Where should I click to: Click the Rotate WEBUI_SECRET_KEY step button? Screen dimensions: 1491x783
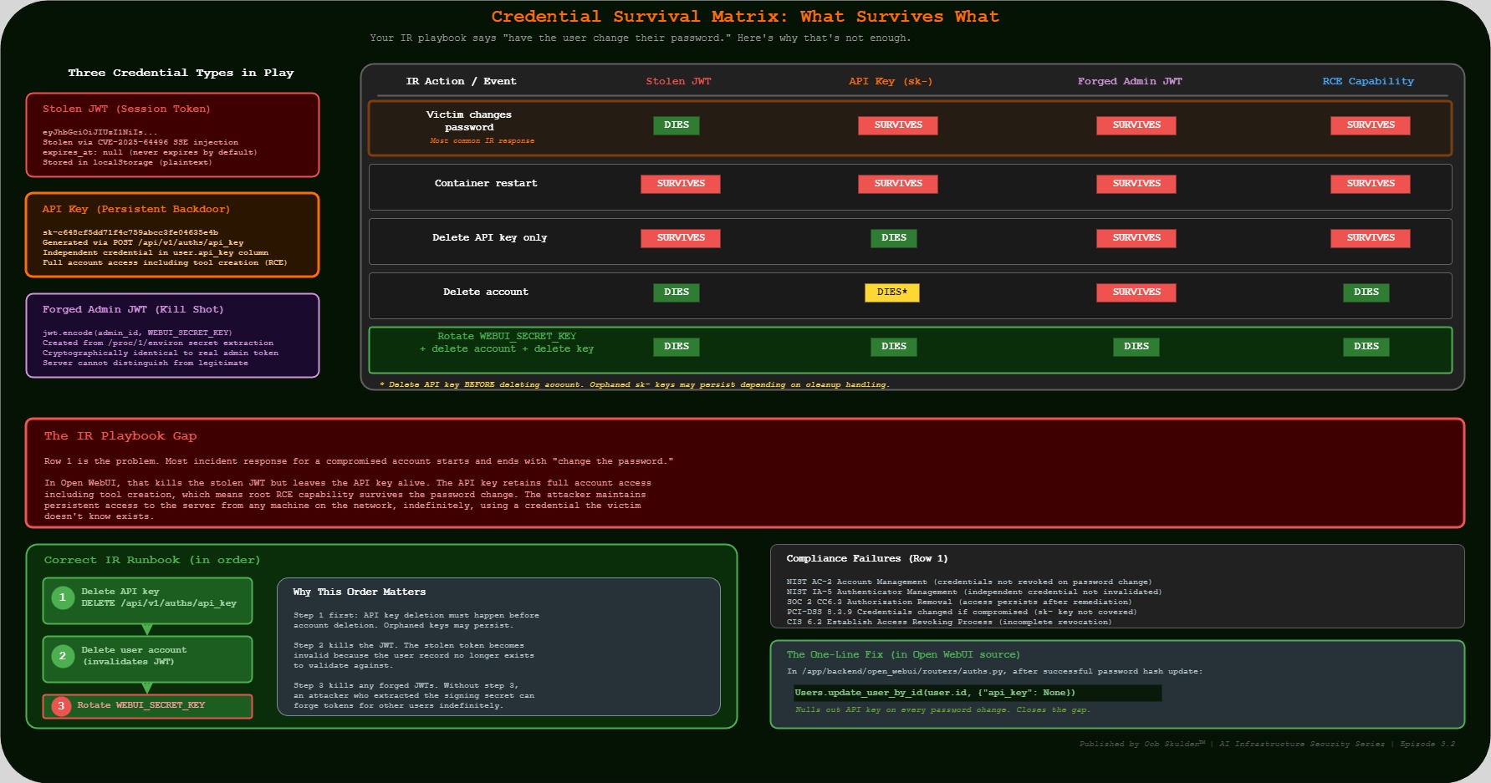[x=147, y=705]
